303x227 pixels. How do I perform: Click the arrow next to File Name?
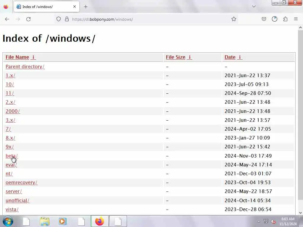pos(33,57)
